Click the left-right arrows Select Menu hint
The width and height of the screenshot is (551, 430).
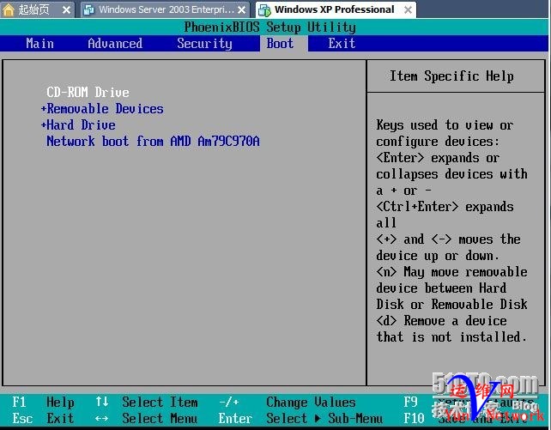147,418
